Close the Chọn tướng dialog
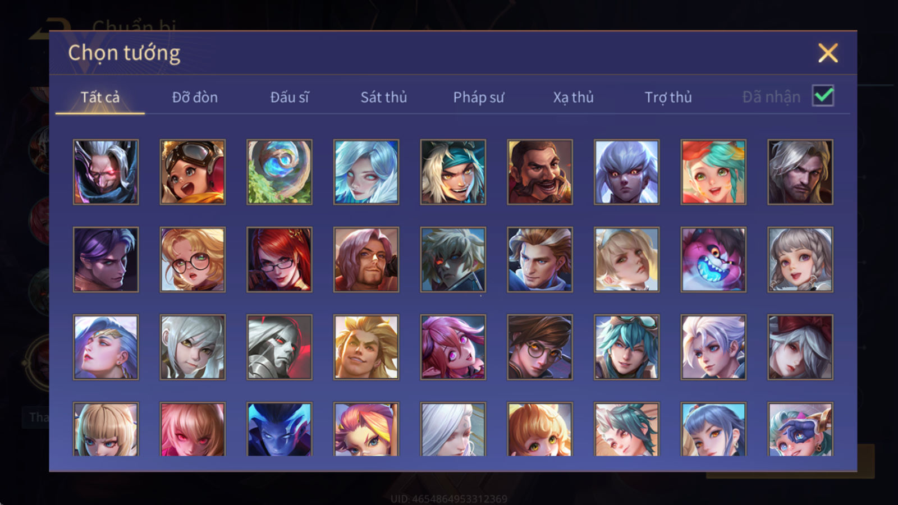 [x=828, y=53]
